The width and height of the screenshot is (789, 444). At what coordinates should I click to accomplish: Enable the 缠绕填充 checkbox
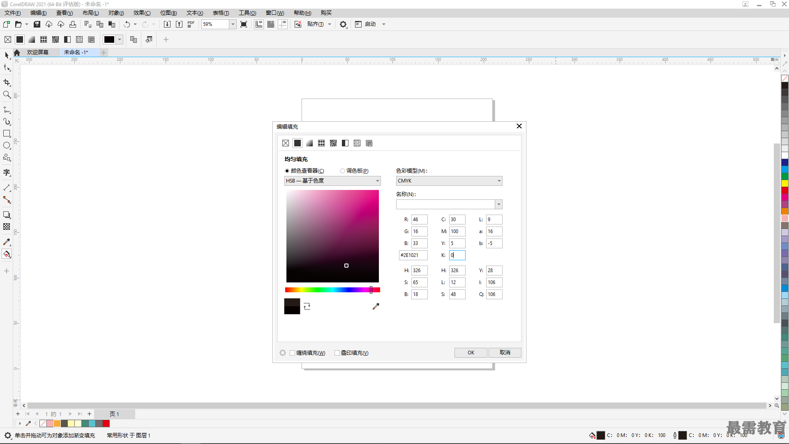[293, 353]
